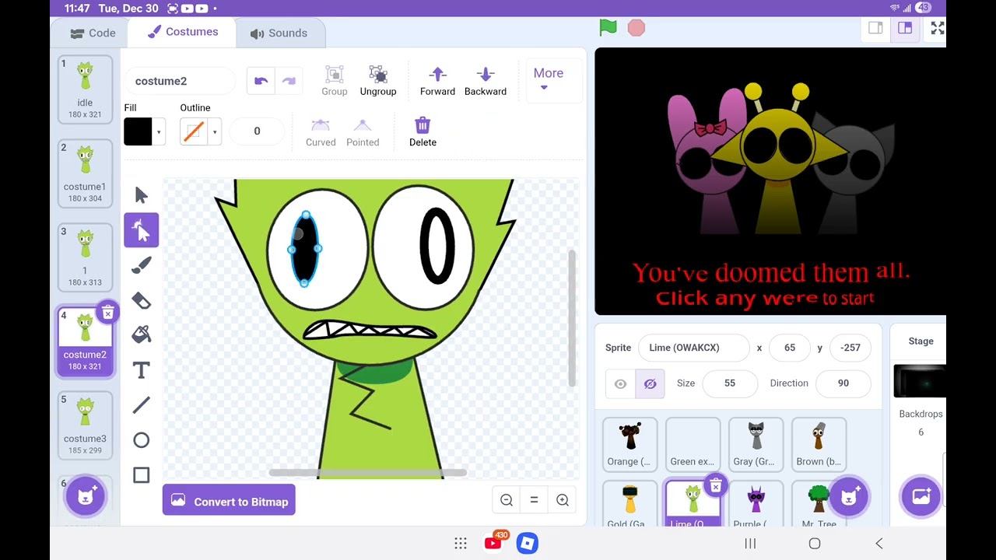This screenshot has width=996, height=560.
Task: Zoom in the costume canvas
Action: (563, 500)
